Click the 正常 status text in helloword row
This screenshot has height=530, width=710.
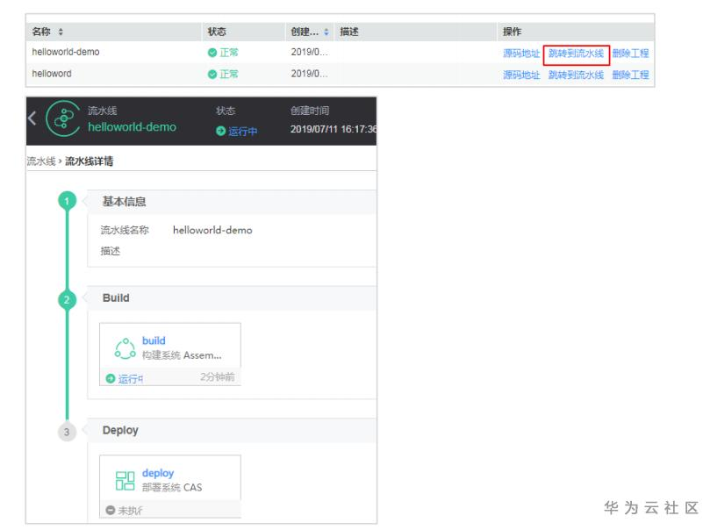click(229, 75)
